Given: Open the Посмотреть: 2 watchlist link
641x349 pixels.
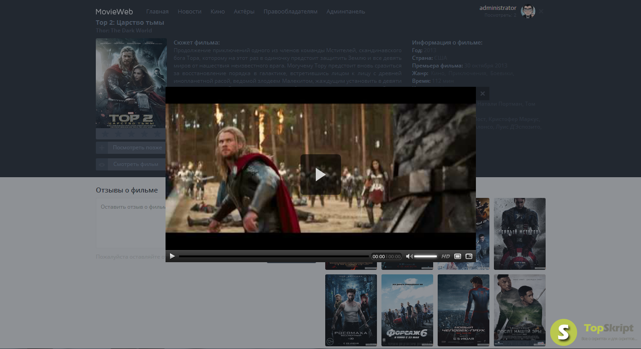Looking at the screenshot, I should tap(500, 15).
